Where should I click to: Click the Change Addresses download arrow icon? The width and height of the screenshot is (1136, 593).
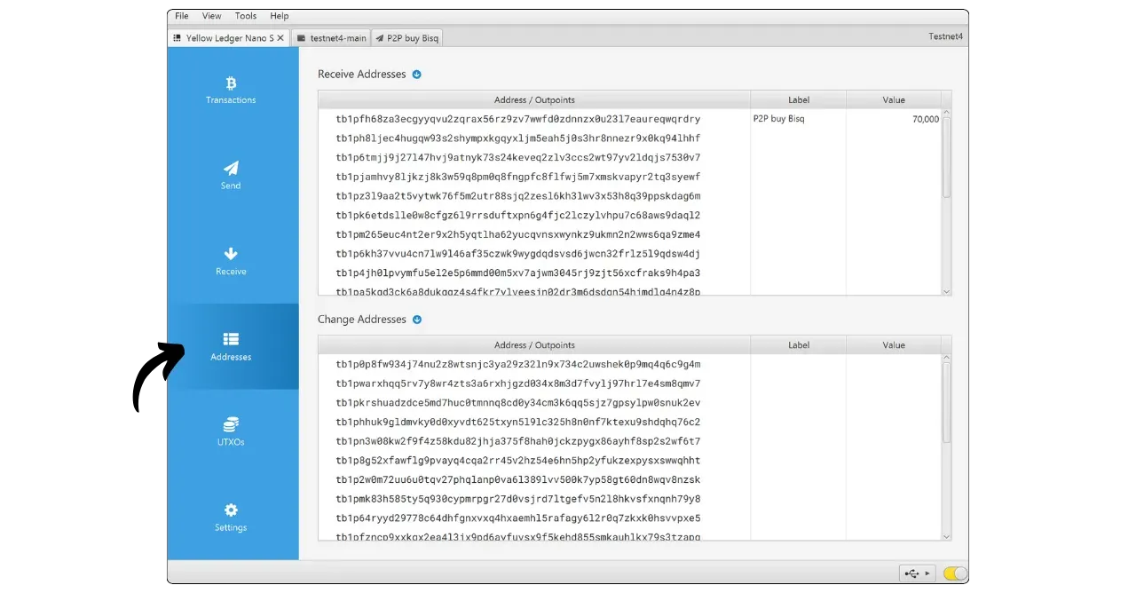(417, 320)
